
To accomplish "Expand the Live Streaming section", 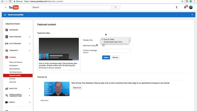I will click(x=30, y=44).
